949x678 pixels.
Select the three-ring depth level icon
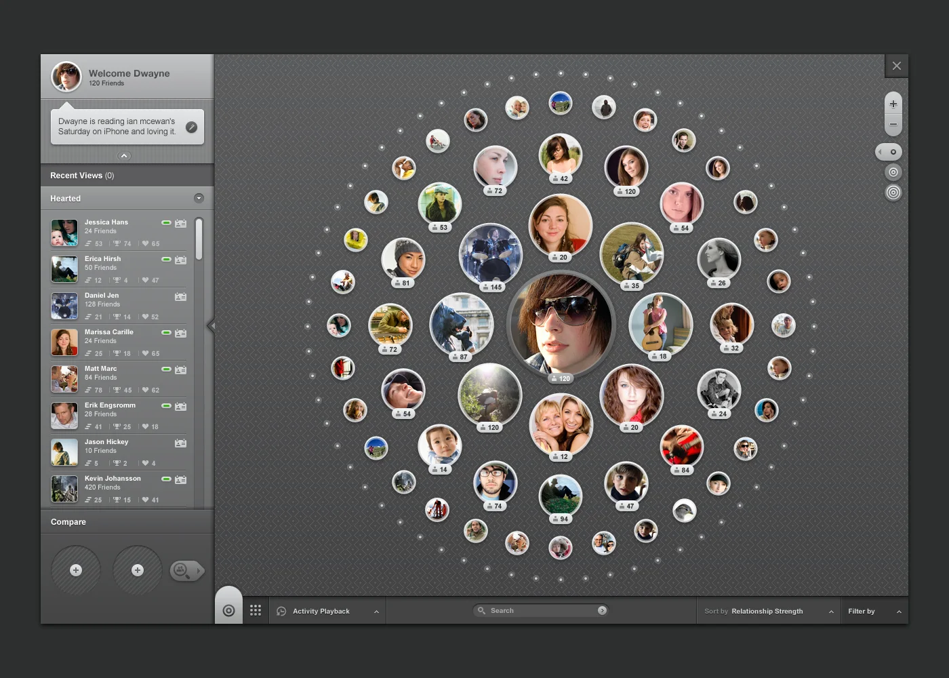click(893, 193)
